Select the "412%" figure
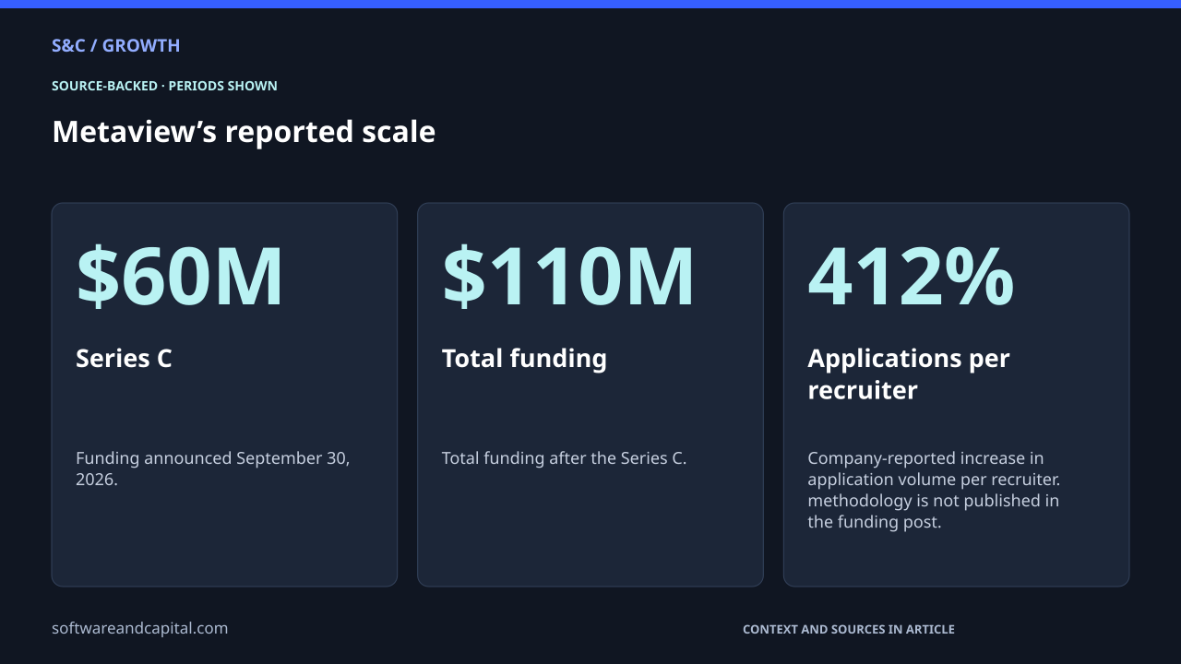 click(911, 276)
